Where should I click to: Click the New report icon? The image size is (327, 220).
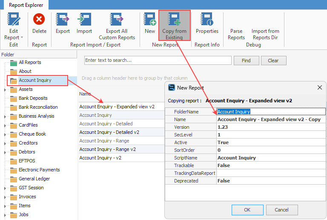coord(150,19)
